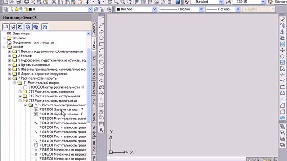Select the Arc draw tool

pos(101,50)
